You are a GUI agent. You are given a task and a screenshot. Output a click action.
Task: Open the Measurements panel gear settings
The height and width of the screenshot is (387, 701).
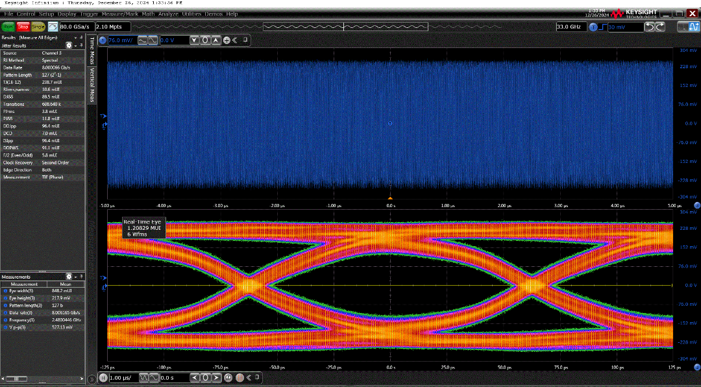tap(69, 277)
